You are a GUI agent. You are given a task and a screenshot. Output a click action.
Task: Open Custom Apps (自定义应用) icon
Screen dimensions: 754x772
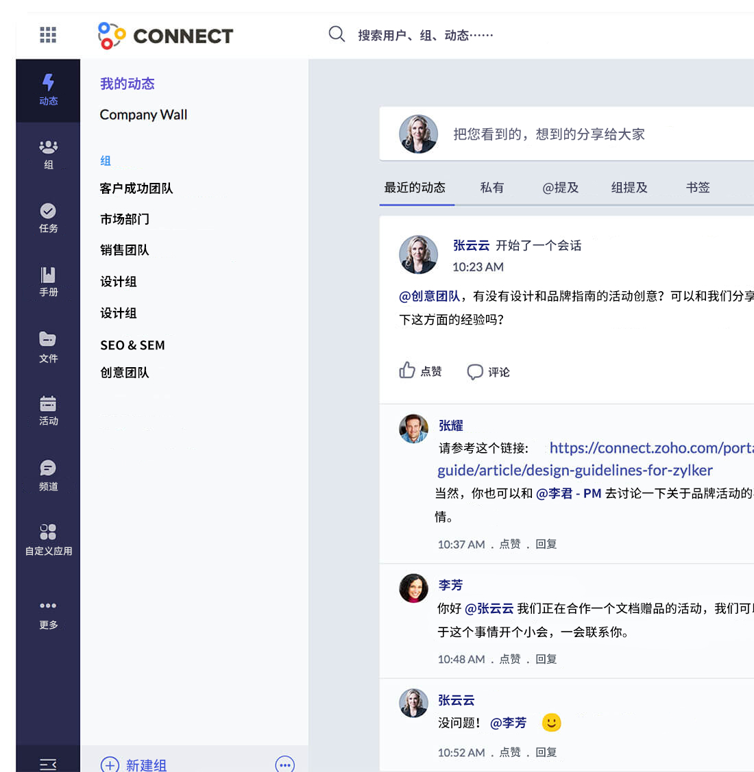point(48,539)
